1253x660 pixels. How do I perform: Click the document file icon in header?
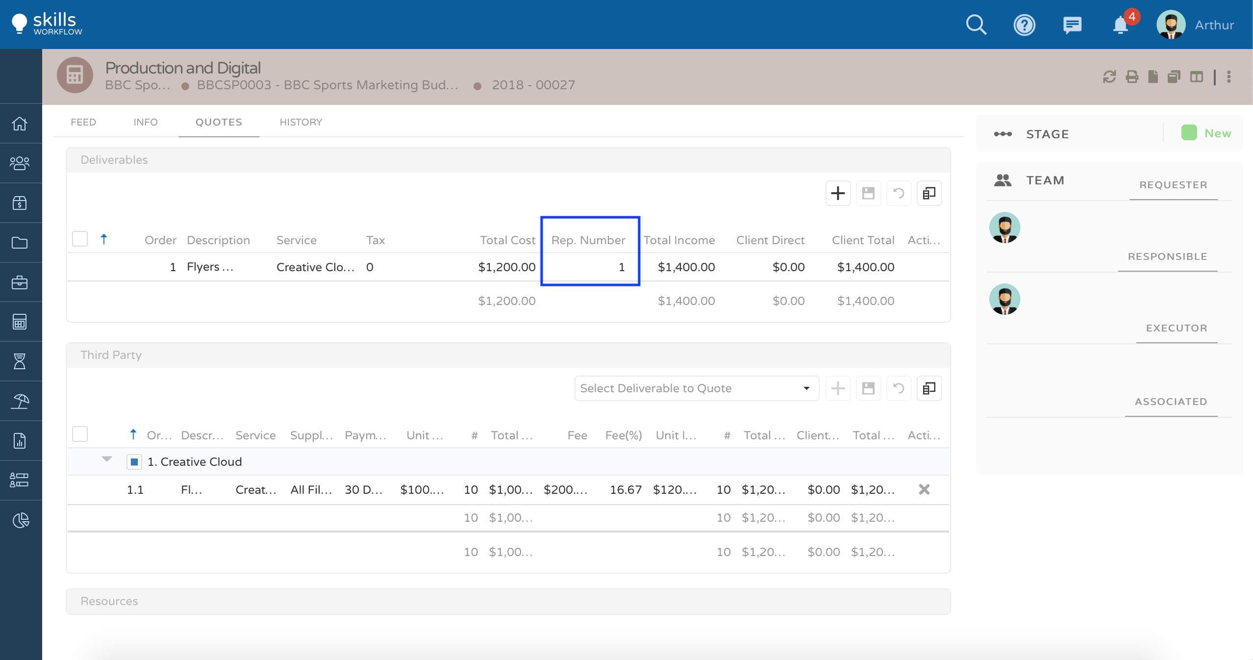tap(1153, 76)
